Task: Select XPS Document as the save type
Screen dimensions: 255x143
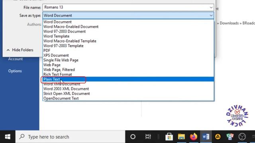Action: pyautogui.click(x=128, y=55)
